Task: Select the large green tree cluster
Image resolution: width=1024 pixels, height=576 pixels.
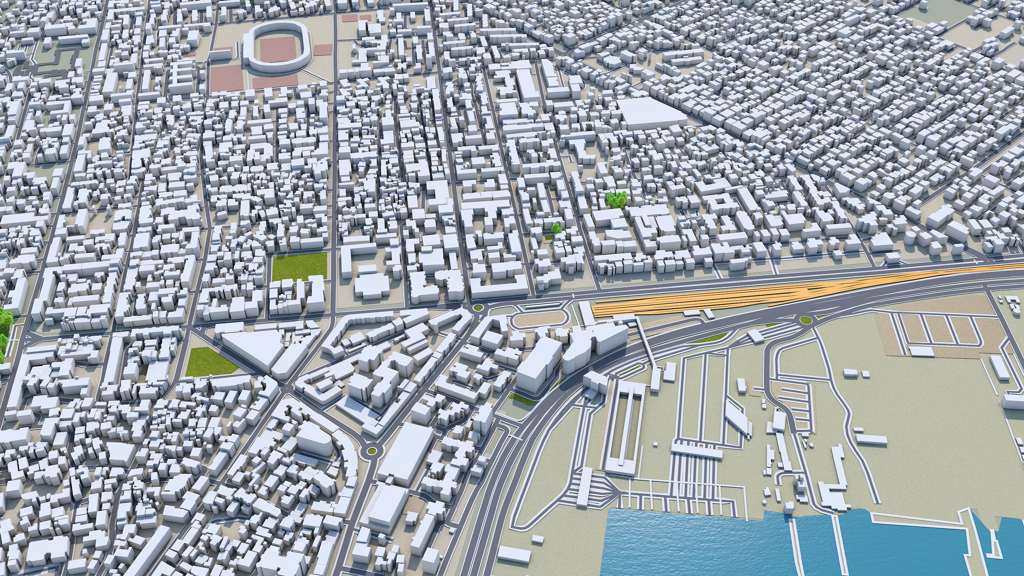Action: 616,200
